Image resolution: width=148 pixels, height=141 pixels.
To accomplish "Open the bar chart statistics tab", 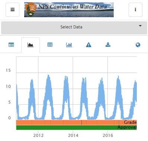I will point(69,45).
